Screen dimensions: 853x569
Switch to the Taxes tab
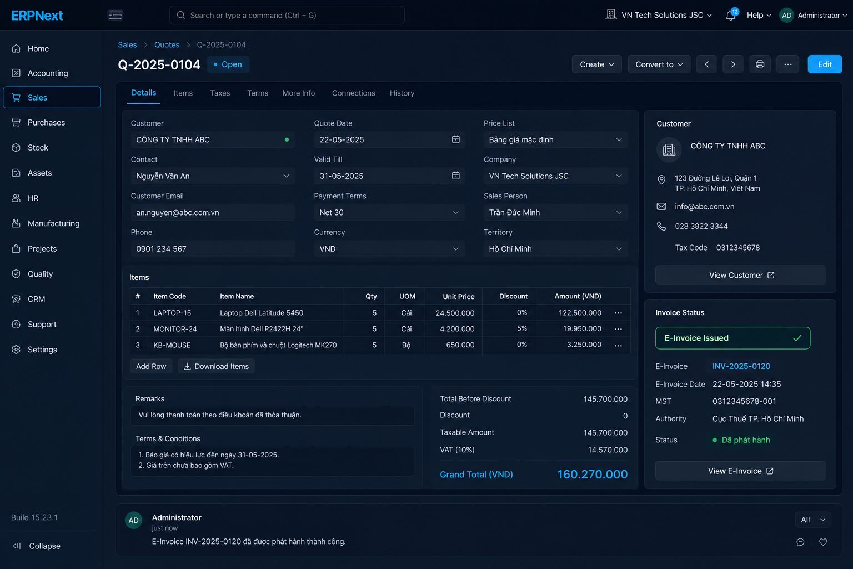(220, 93)
